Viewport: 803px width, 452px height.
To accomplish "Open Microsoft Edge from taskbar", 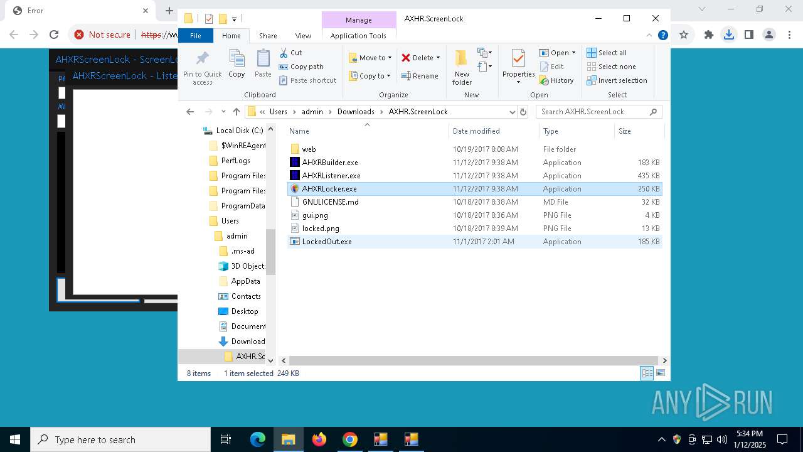I will coord(258,439).
